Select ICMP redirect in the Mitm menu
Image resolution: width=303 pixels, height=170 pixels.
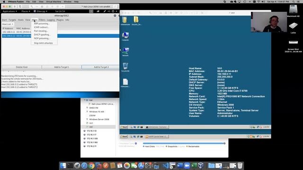click(x=41, y=27)
